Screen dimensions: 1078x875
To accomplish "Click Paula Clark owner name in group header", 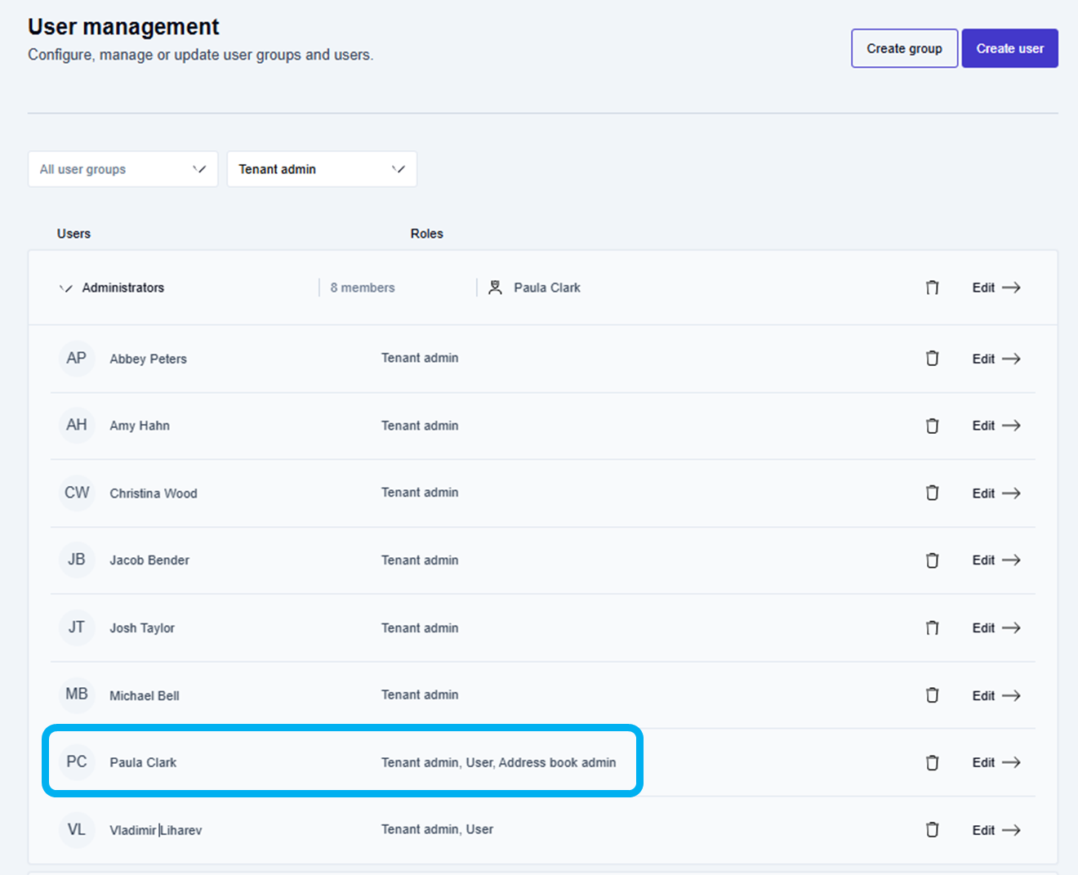I will (x=547, y=288).
